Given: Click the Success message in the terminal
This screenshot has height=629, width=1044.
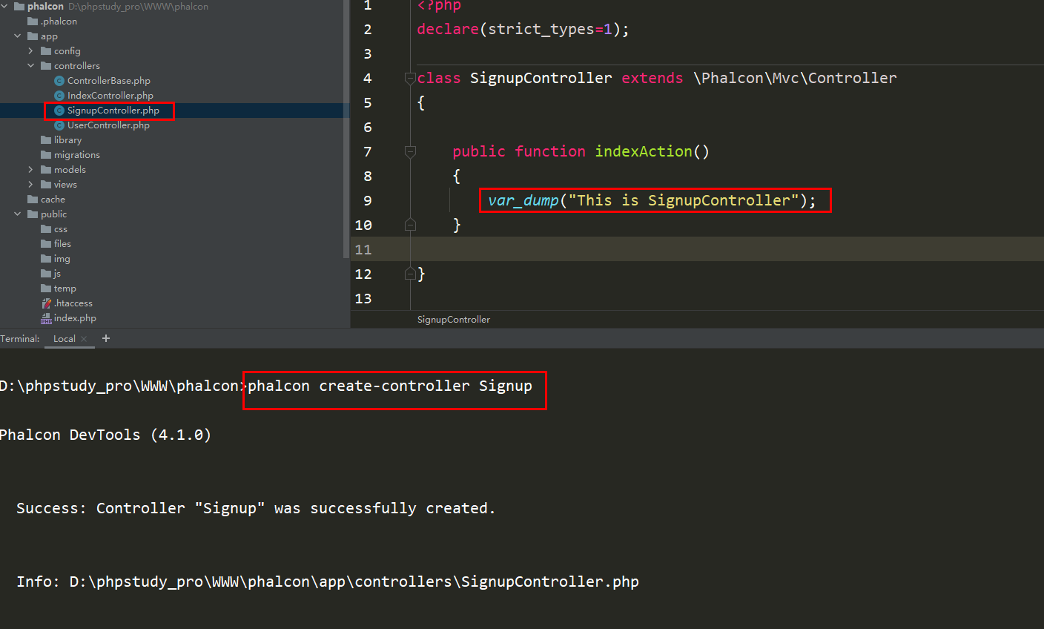Looking at the screenshot, I should pos(256,508).
